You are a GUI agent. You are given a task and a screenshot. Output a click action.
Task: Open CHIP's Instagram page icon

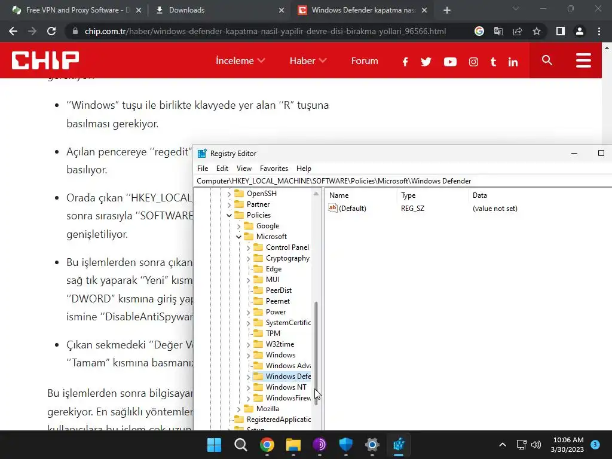[473, 62]
